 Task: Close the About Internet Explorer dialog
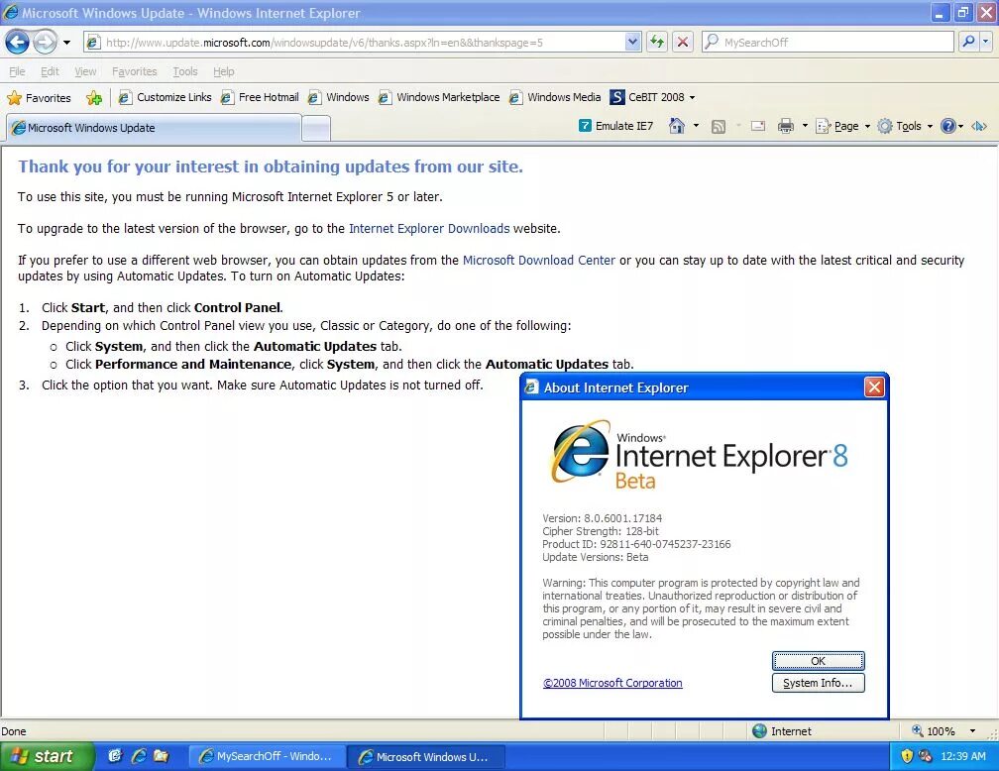(874, 386)
